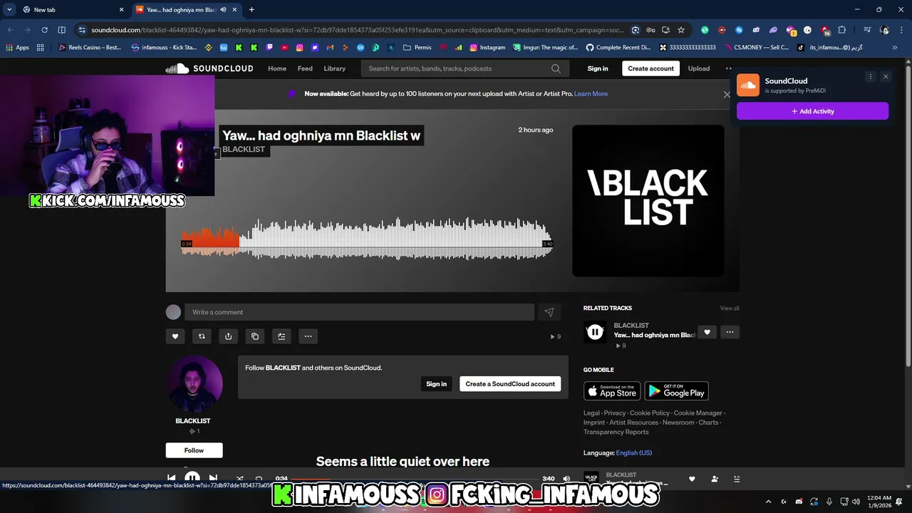Like the related BLACKLIST track
This screenshot has height=513, width=912.
coord(707,332)
